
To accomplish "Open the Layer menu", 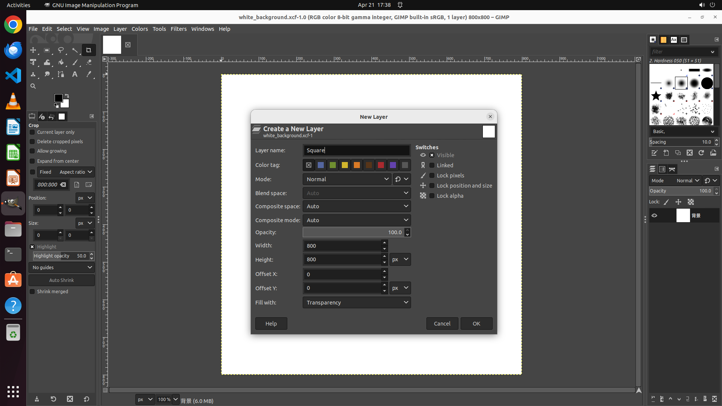I will point(120,29).
